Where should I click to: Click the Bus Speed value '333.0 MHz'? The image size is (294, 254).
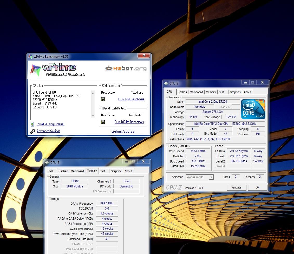coord(198,161)
